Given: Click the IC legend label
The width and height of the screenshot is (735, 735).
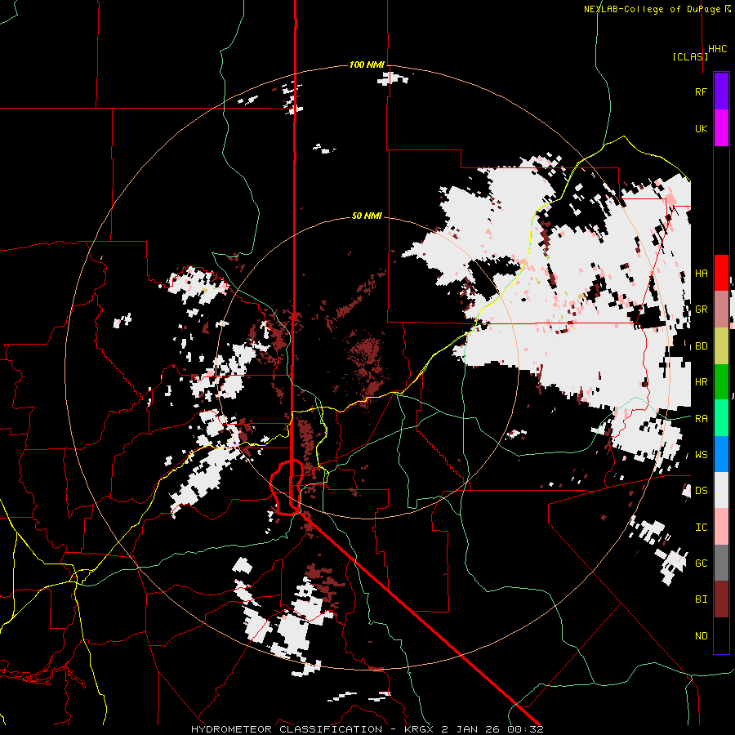Looking at the screenshot, I should tap(701, 528).
